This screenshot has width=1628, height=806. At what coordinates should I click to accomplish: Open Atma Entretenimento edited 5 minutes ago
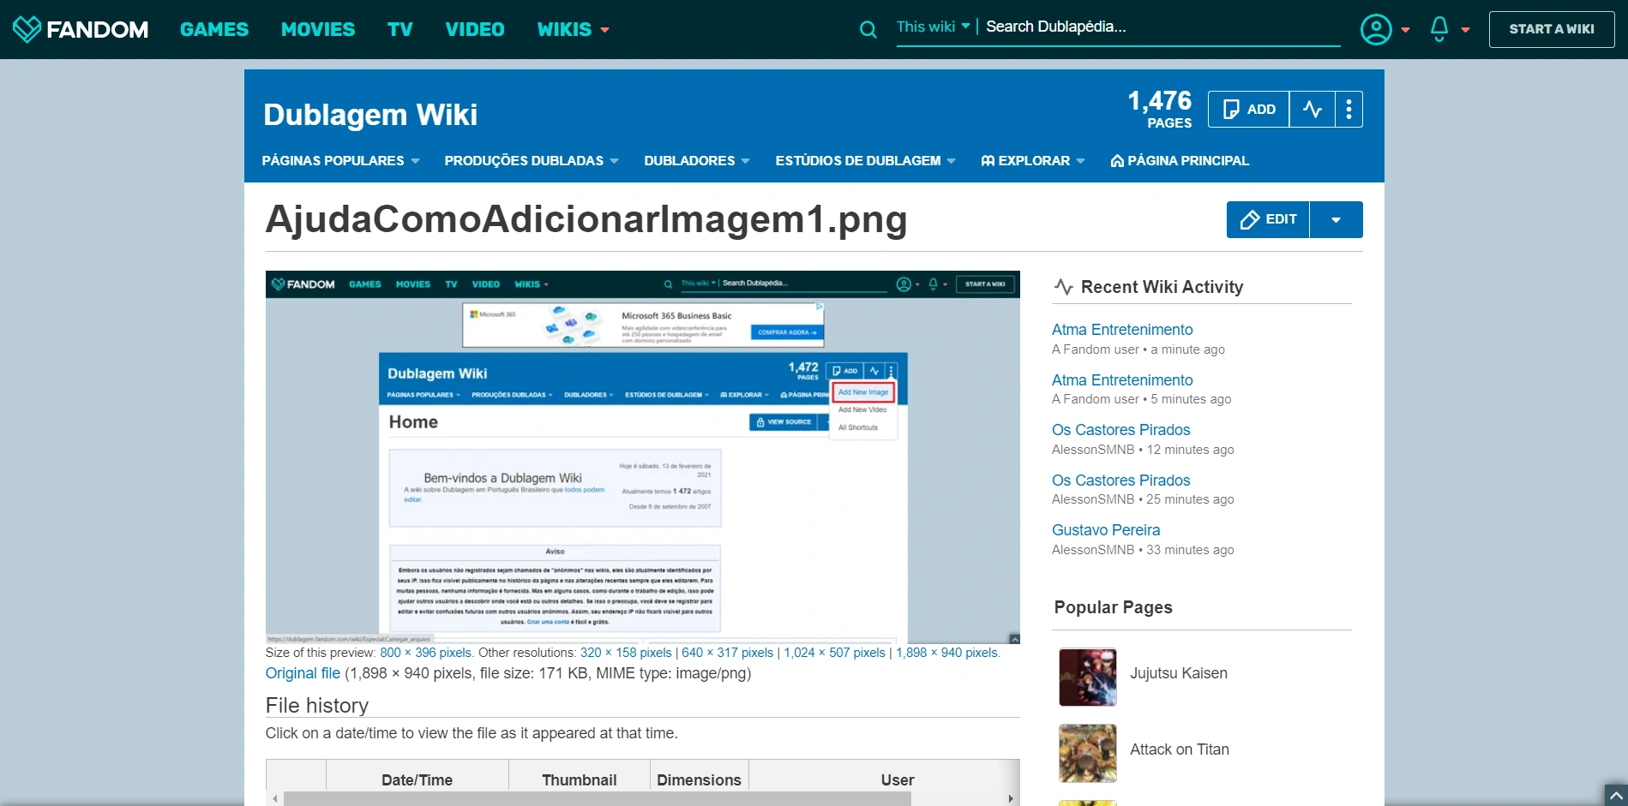(1122, 380)
